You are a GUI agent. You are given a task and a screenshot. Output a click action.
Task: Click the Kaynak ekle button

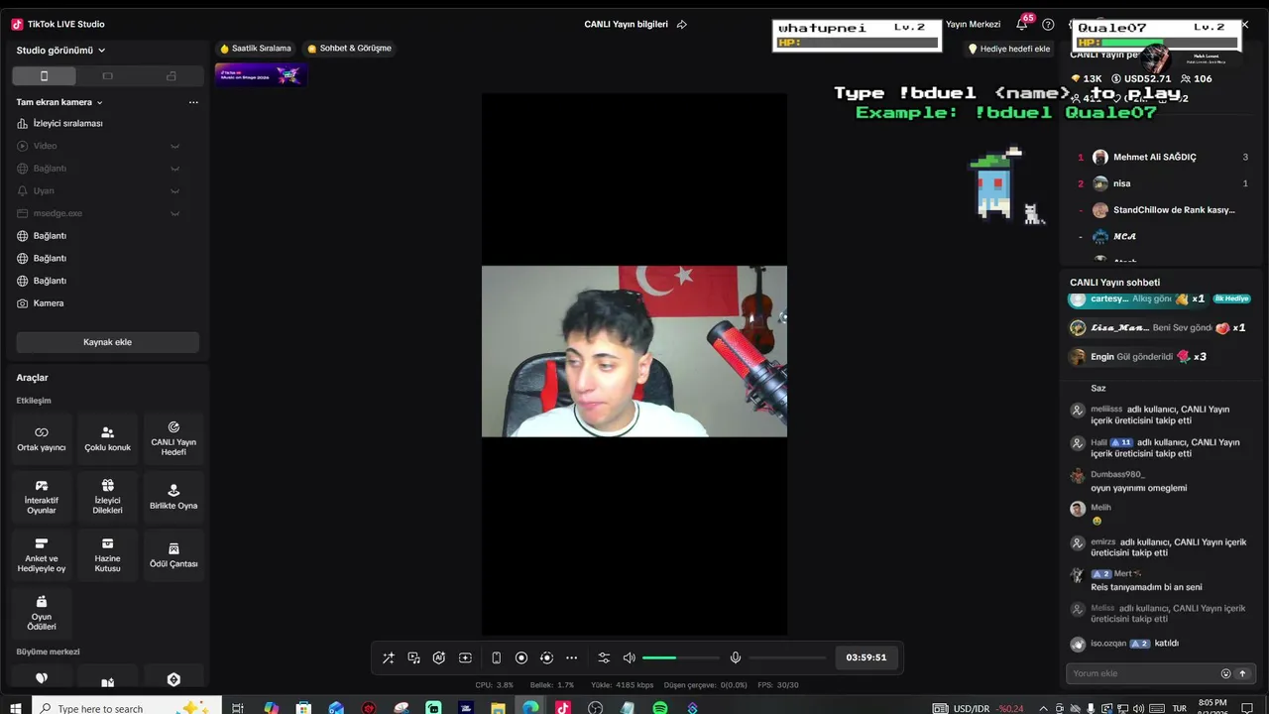coord(107,342)
